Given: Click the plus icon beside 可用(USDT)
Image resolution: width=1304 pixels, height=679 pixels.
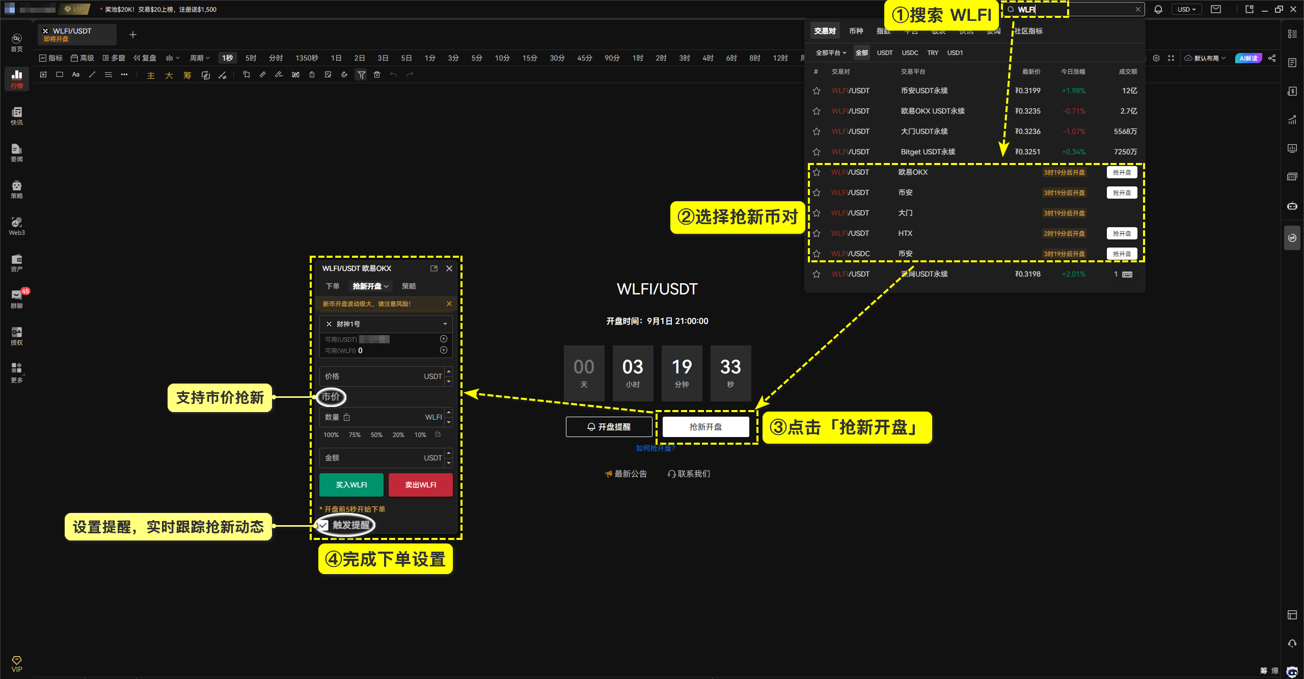Looking at the screenshot, I should click(x=444, y=339).
